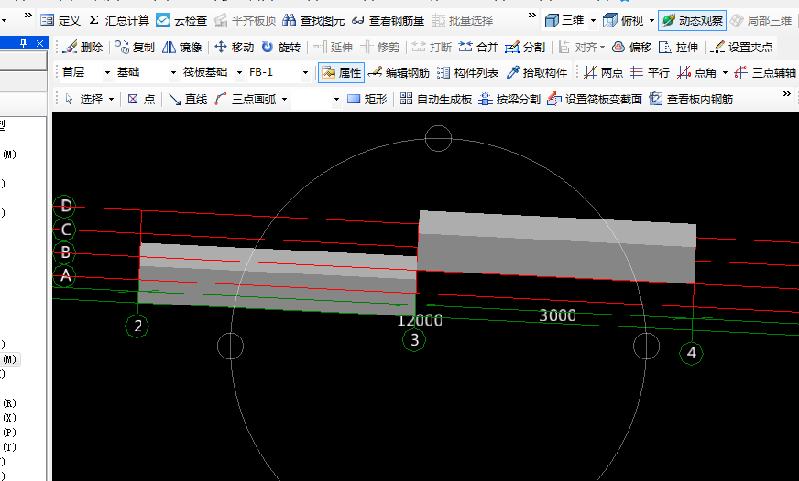Select the 点 point drawing mode
Screen dimensions: 799x481
141,99
